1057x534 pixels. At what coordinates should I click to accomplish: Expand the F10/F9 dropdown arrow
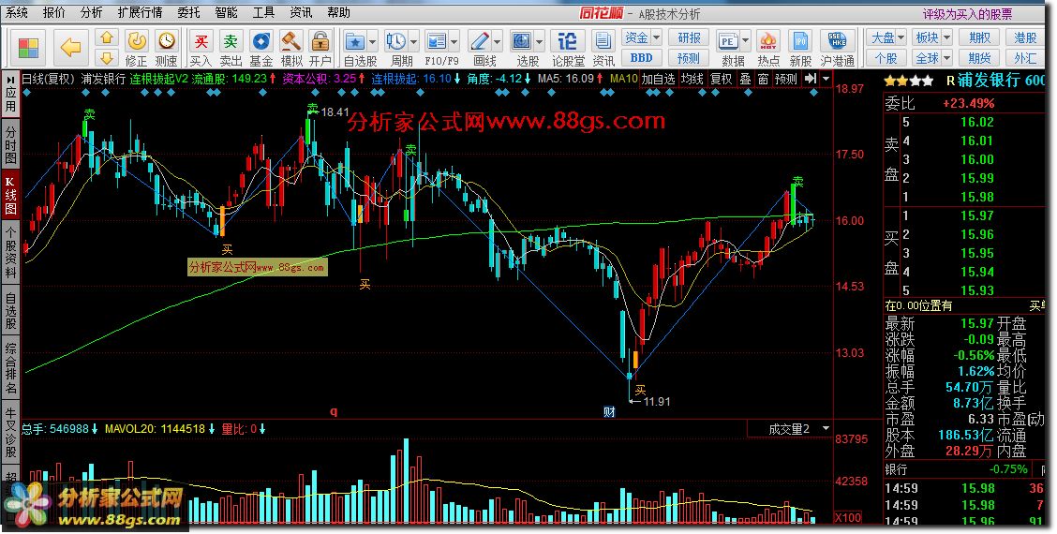[454, 42]
